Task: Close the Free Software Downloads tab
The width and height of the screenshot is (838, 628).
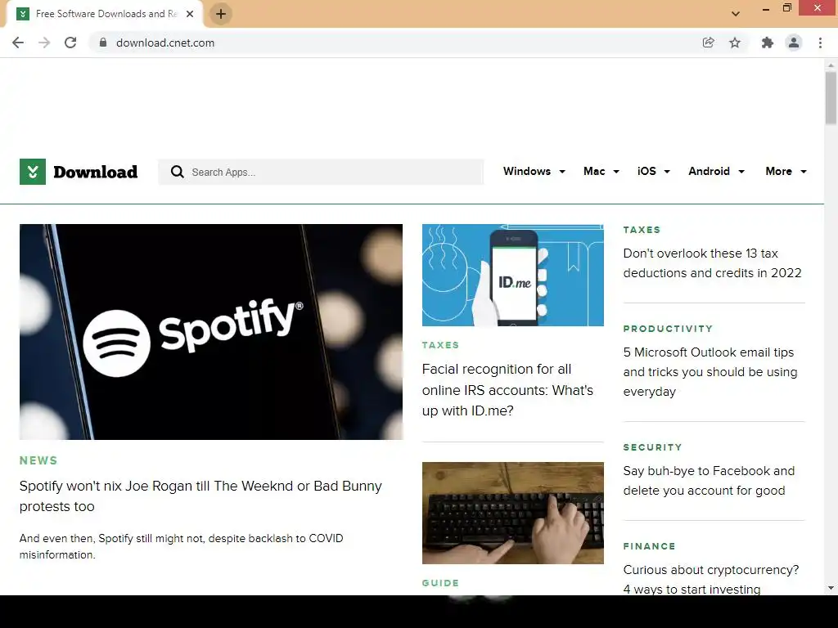Action: click(190, 14)
